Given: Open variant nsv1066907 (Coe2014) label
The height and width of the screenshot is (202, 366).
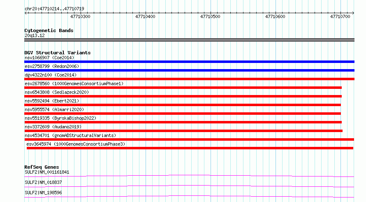Looking at the screenshot, I should (49, 58).
